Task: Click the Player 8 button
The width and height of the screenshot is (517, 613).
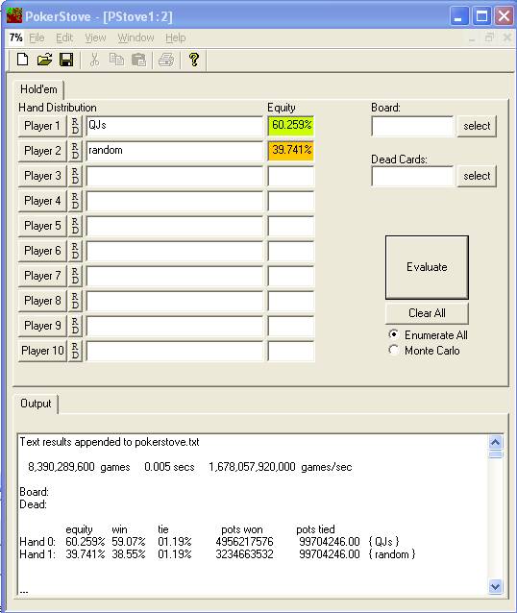Action: 42,301
